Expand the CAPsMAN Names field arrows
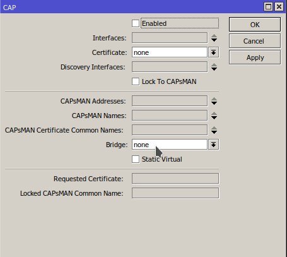 [x=214, y=116]
